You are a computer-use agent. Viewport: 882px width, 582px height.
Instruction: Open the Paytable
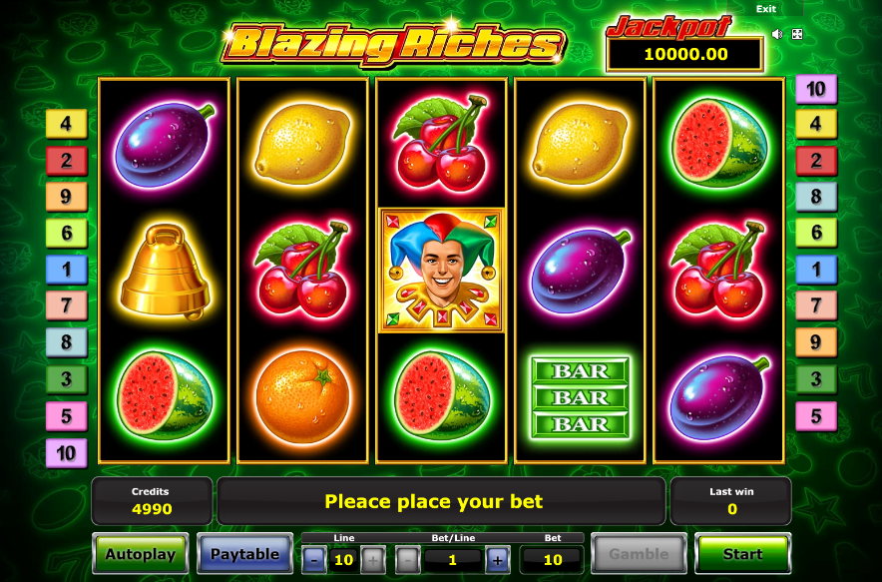(244, 554)
